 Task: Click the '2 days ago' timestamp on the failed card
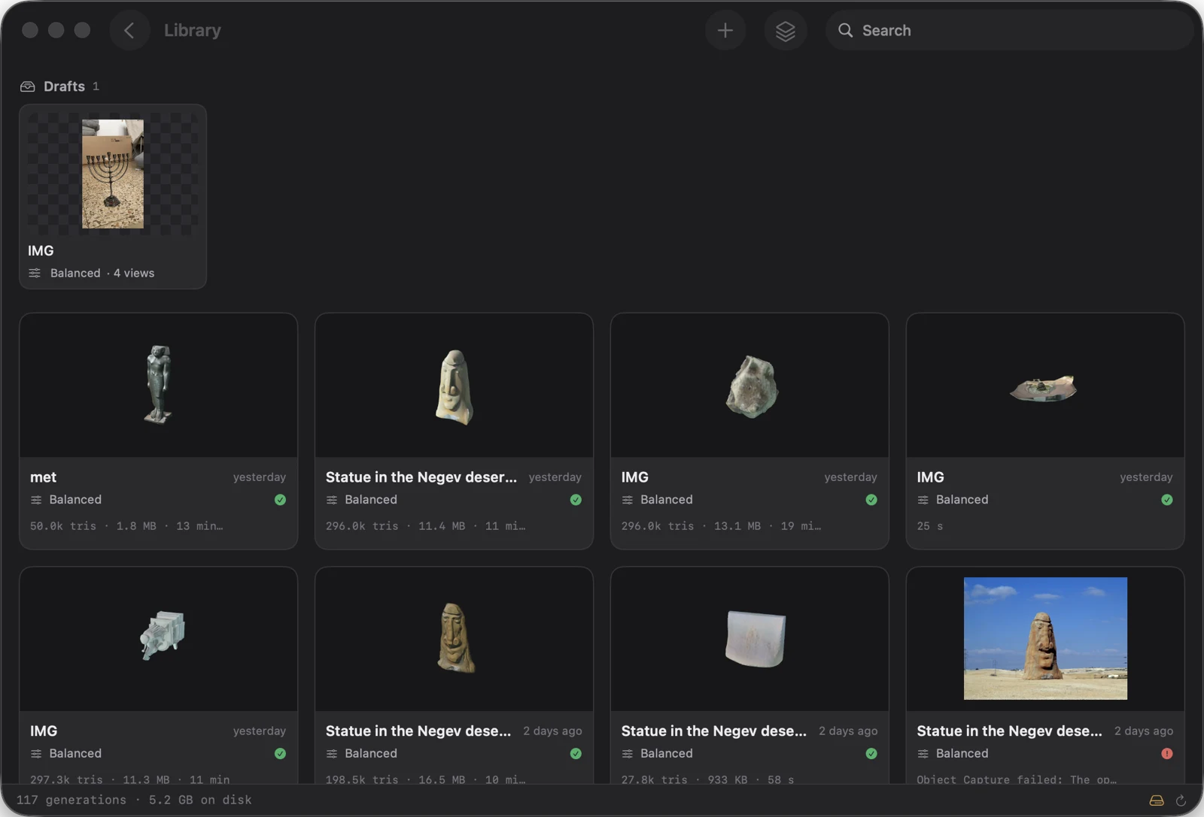click(1144, 731)
